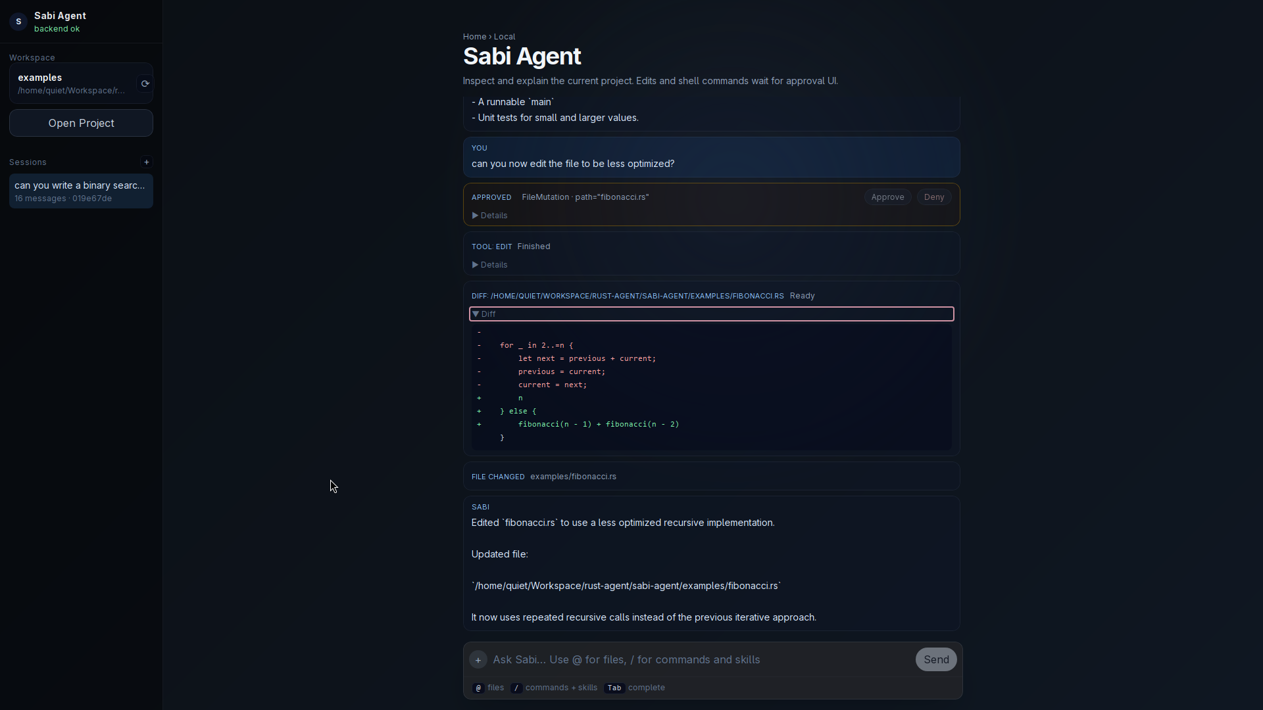The height and width of the screenshot is (710, 1263).
Task: Click diff line 'let next = previous + current;'
Action: [x=586, y=358]
